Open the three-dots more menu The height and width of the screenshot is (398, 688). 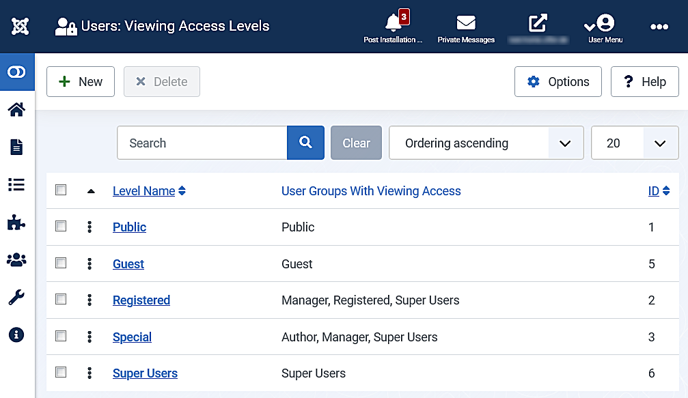pos(659,27)
